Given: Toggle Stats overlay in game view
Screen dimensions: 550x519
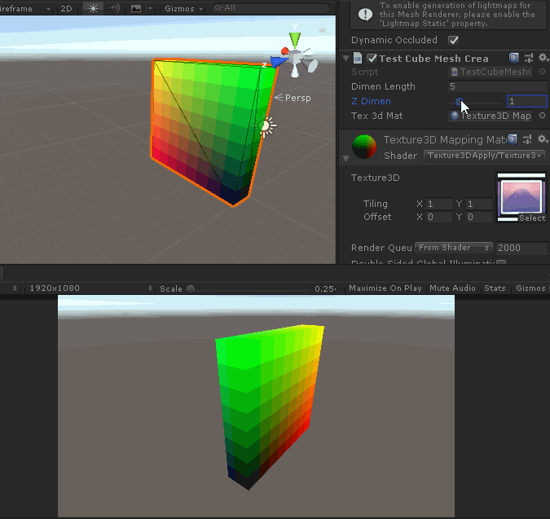Looking at the screenshot, I should tap(495, 288).
